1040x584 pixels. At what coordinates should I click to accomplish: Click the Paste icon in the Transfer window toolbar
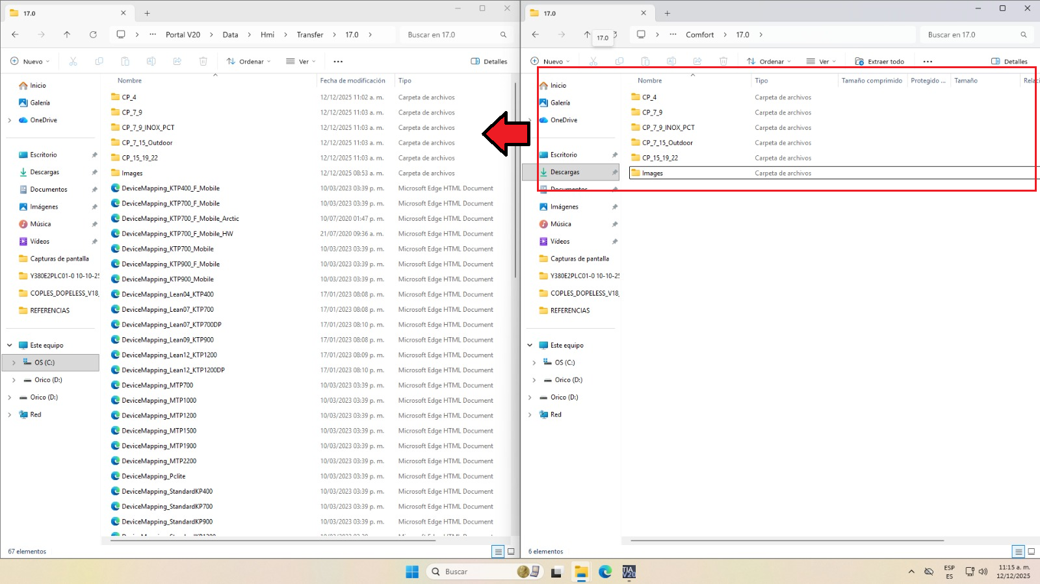click(x=125, y=61)
